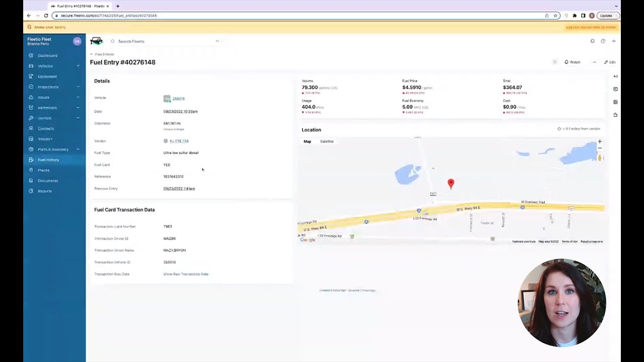The width and height of the screenshot is (644, 362).
Task: Click the Documents sidebar icon
Action: click(x=31, y=180)
